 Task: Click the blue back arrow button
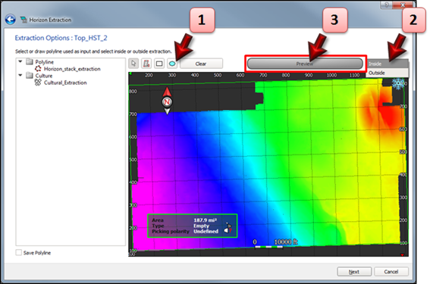[11, 20]
